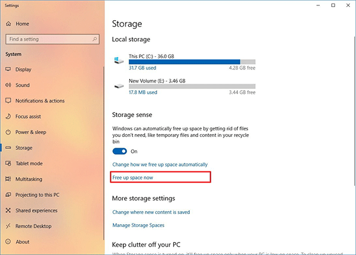The width and height of the screenshot is (356, 255).
Task: Click the Shared experiences icon
Action: point(8,211)
